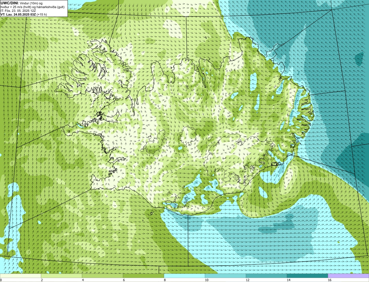The image size is (369, 282).
Task: Click the aqua 10–12 m/s legend swatch
Action: coord(225,276)
